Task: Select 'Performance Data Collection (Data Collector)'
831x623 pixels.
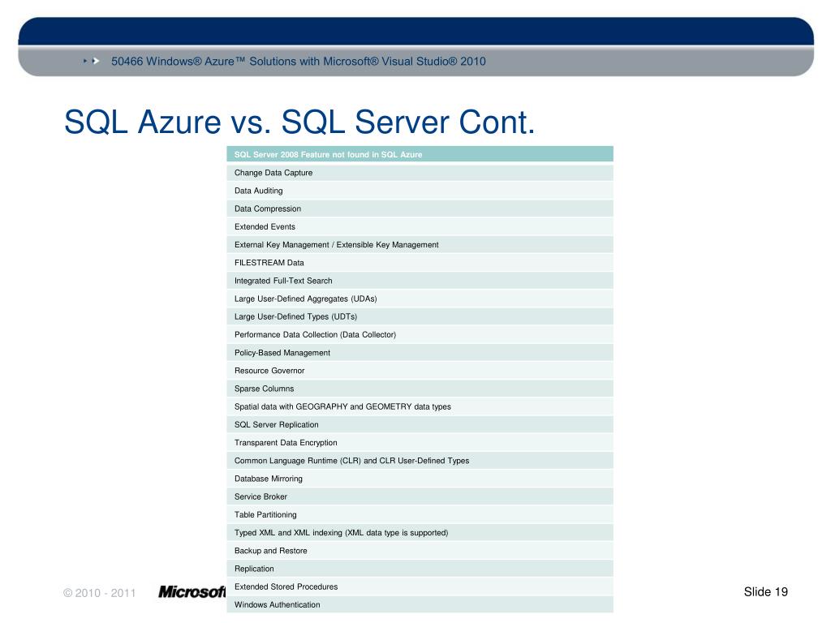Action: [420, 335]
